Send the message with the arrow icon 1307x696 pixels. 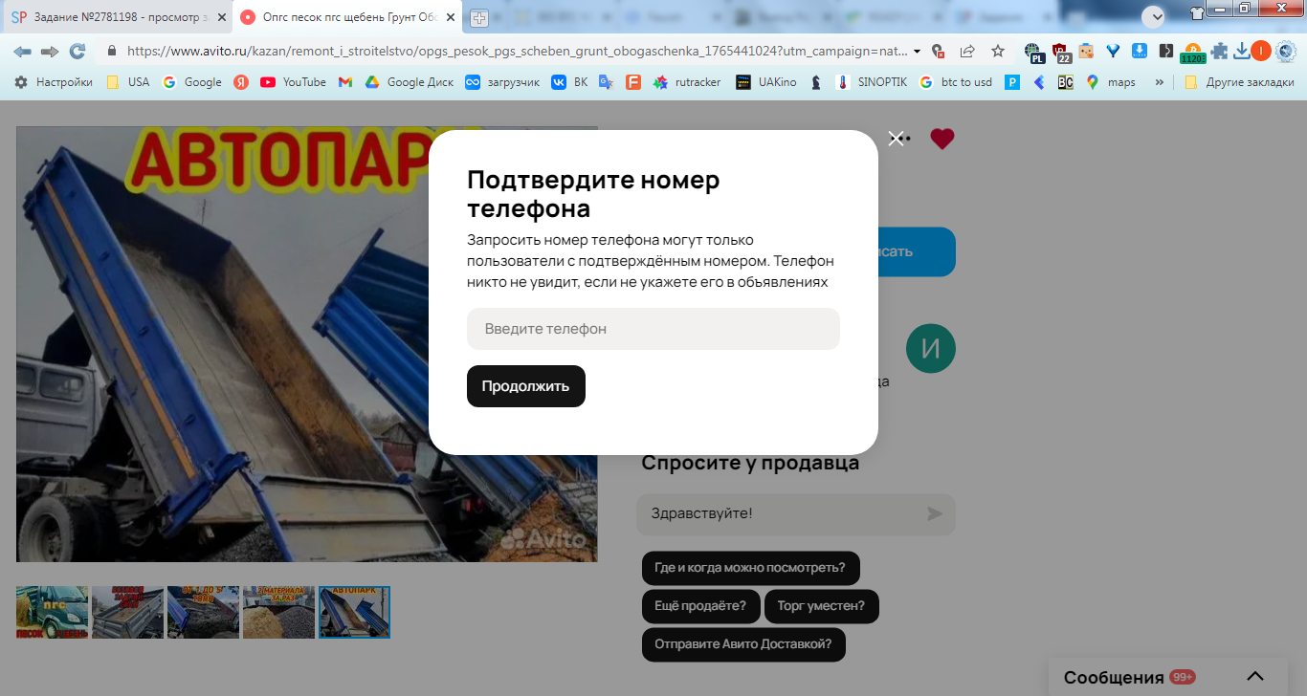935,513
